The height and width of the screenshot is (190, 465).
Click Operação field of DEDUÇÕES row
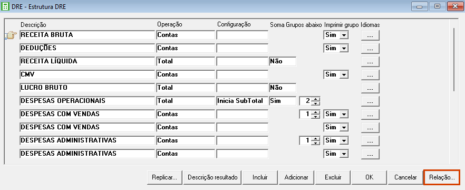tap(186, 48)
